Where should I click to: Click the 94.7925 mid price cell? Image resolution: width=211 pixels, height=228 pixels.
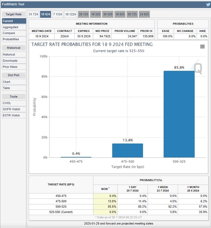click(103, 36)
